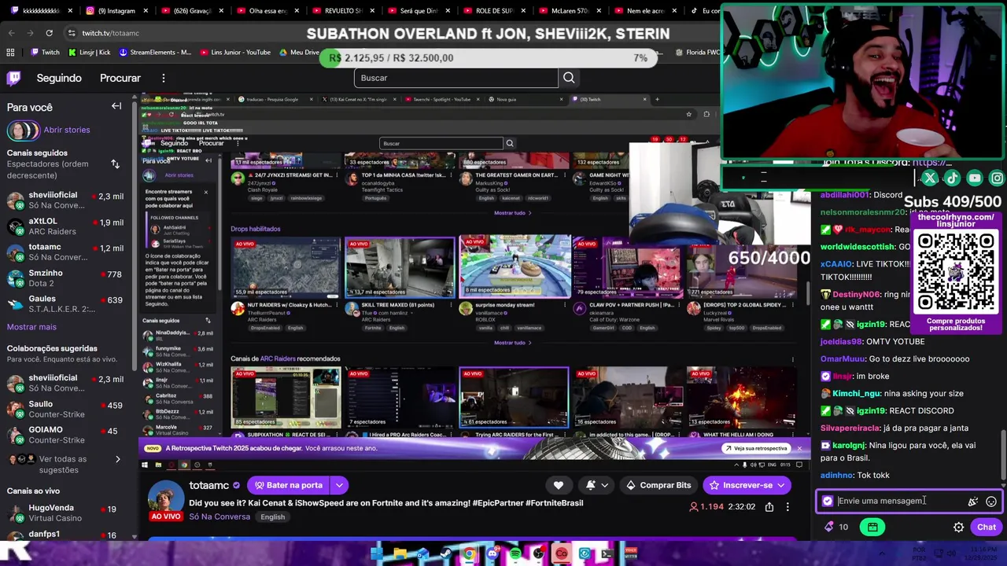Open the Meu Drive bookmark
This screenshot has height=566, width=1007.
click(x=299, y=52)
